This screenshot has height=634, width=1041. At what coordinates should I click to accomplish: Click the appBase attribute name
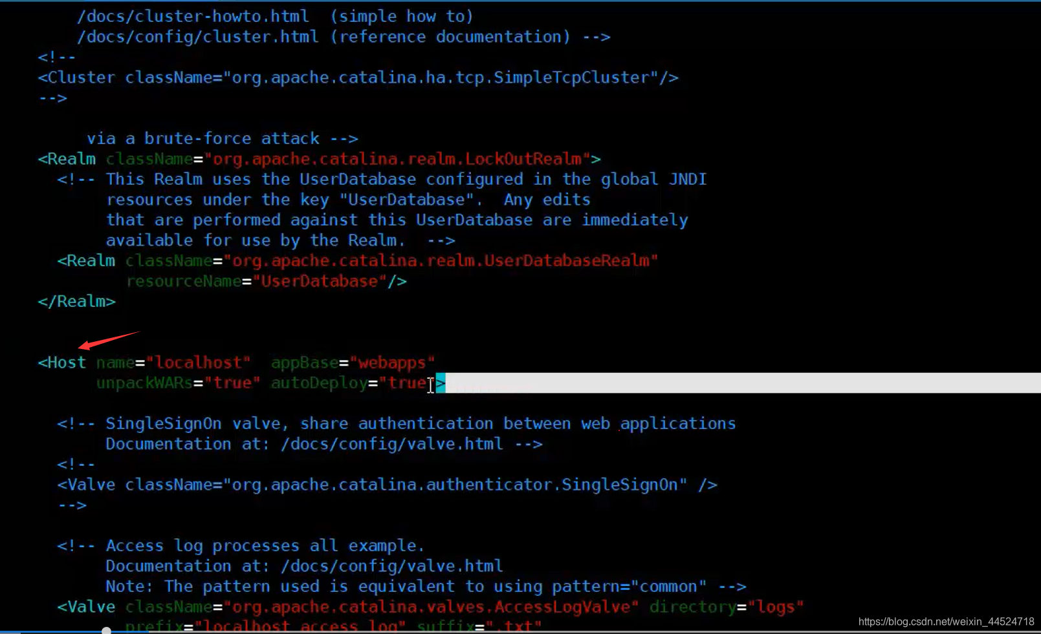tap(304, 363)
